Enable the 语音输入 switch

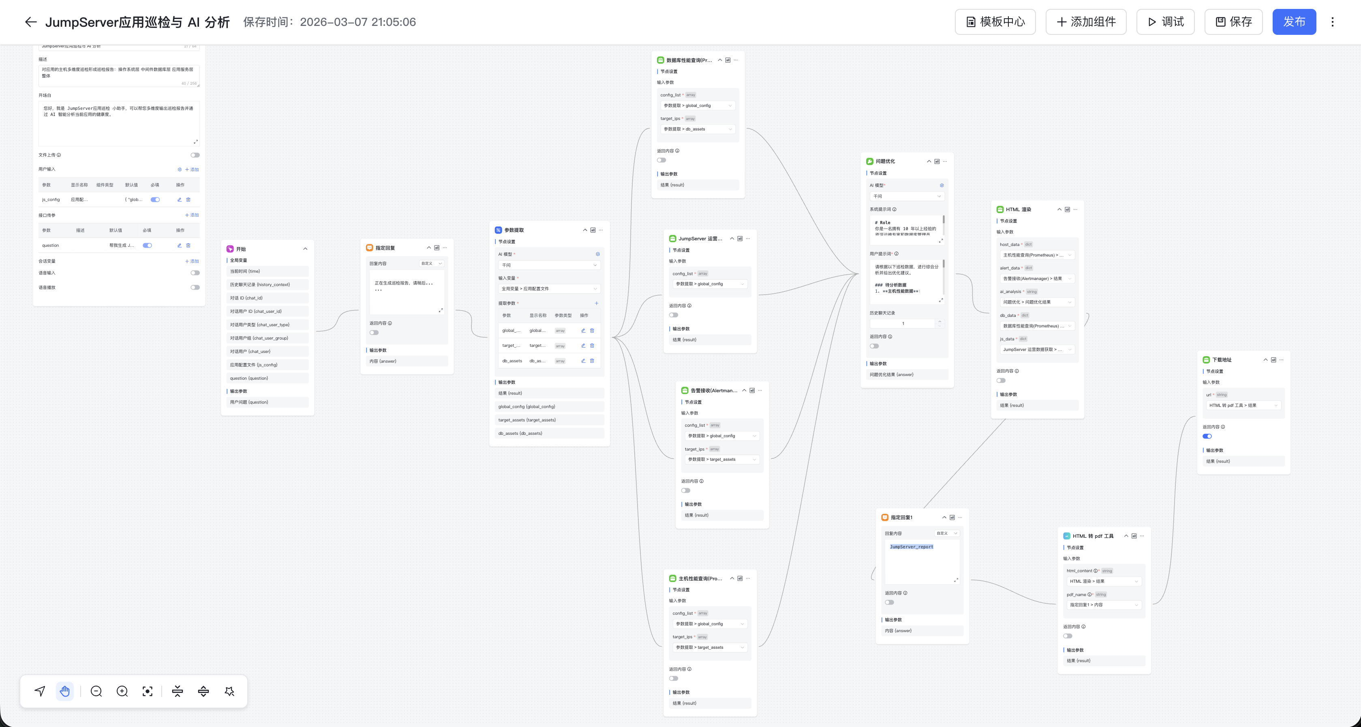point(195,273)
